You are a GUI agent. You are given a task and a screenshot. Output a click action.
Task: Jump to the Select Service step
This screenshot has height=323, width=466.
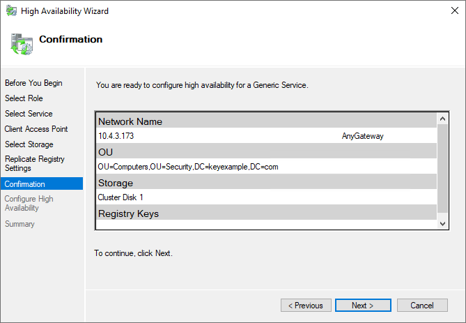click(x=29, y=114)
